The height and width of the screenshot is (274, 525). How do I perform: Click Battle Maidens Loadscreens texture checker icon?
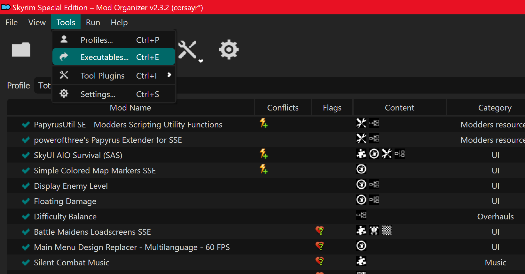(x=387, y=230)
